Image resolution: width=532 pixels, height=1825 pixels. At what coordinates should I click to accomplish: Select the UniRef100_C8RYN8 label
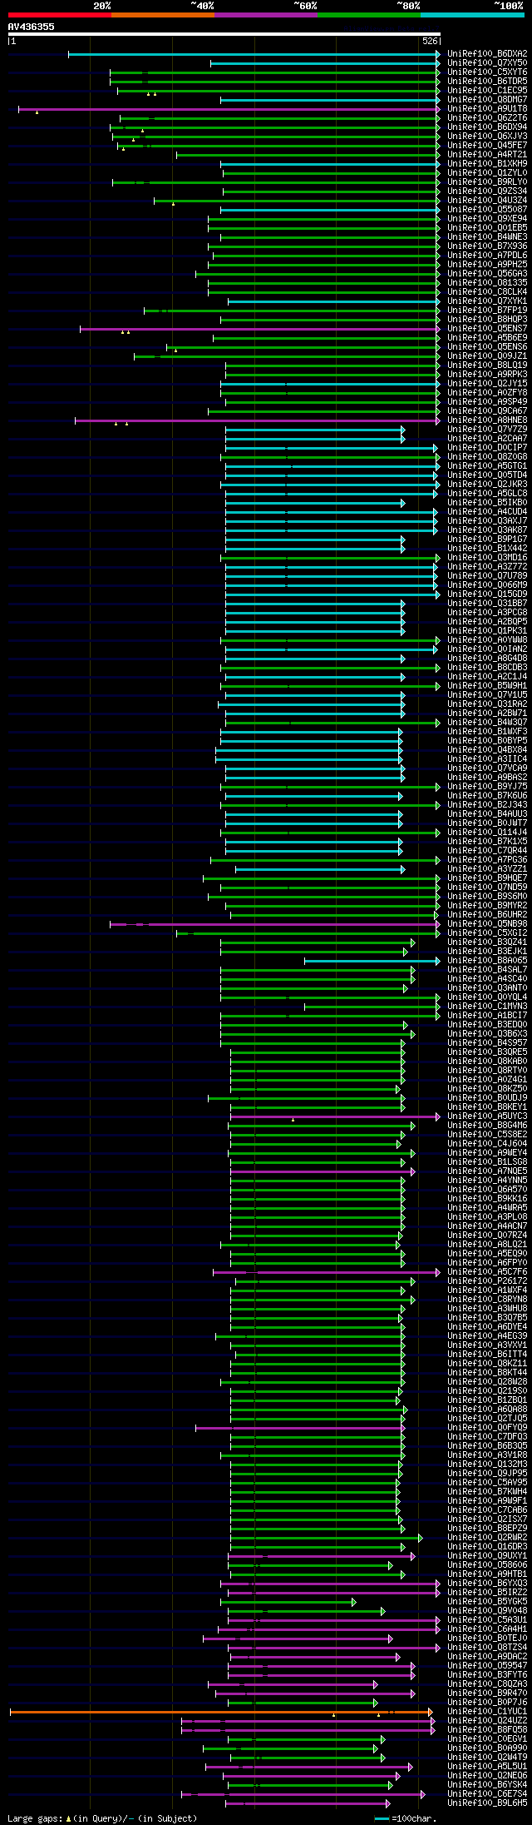coord(487,1300)
